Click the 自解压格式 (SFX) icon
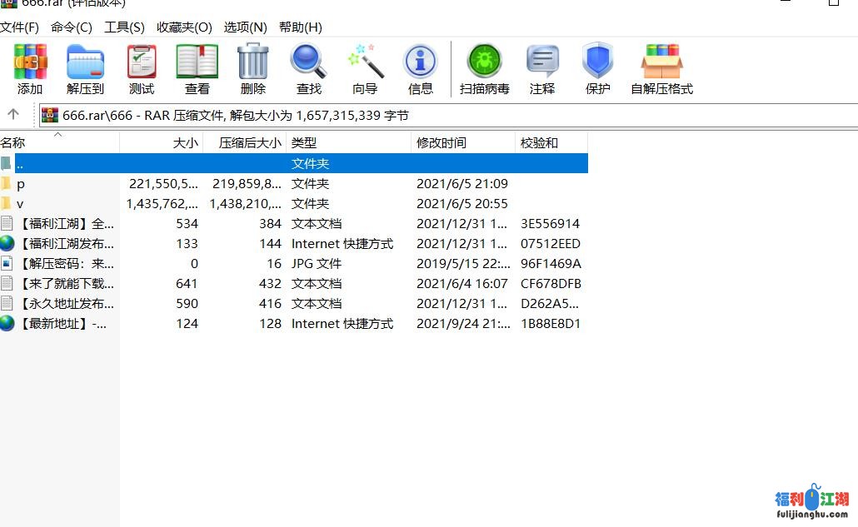This screenshot has height=527, width=858. (x=661, y=62)
